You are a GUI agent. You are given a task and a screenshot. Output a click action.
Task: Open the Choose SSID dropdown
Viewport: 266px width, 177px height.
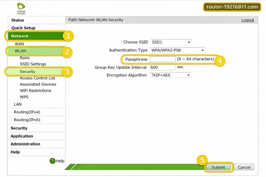[x=171, y=42]
